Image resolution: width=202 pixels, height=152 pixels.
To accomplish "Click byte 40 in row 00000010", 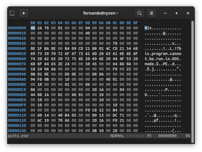I will [88, 33].
